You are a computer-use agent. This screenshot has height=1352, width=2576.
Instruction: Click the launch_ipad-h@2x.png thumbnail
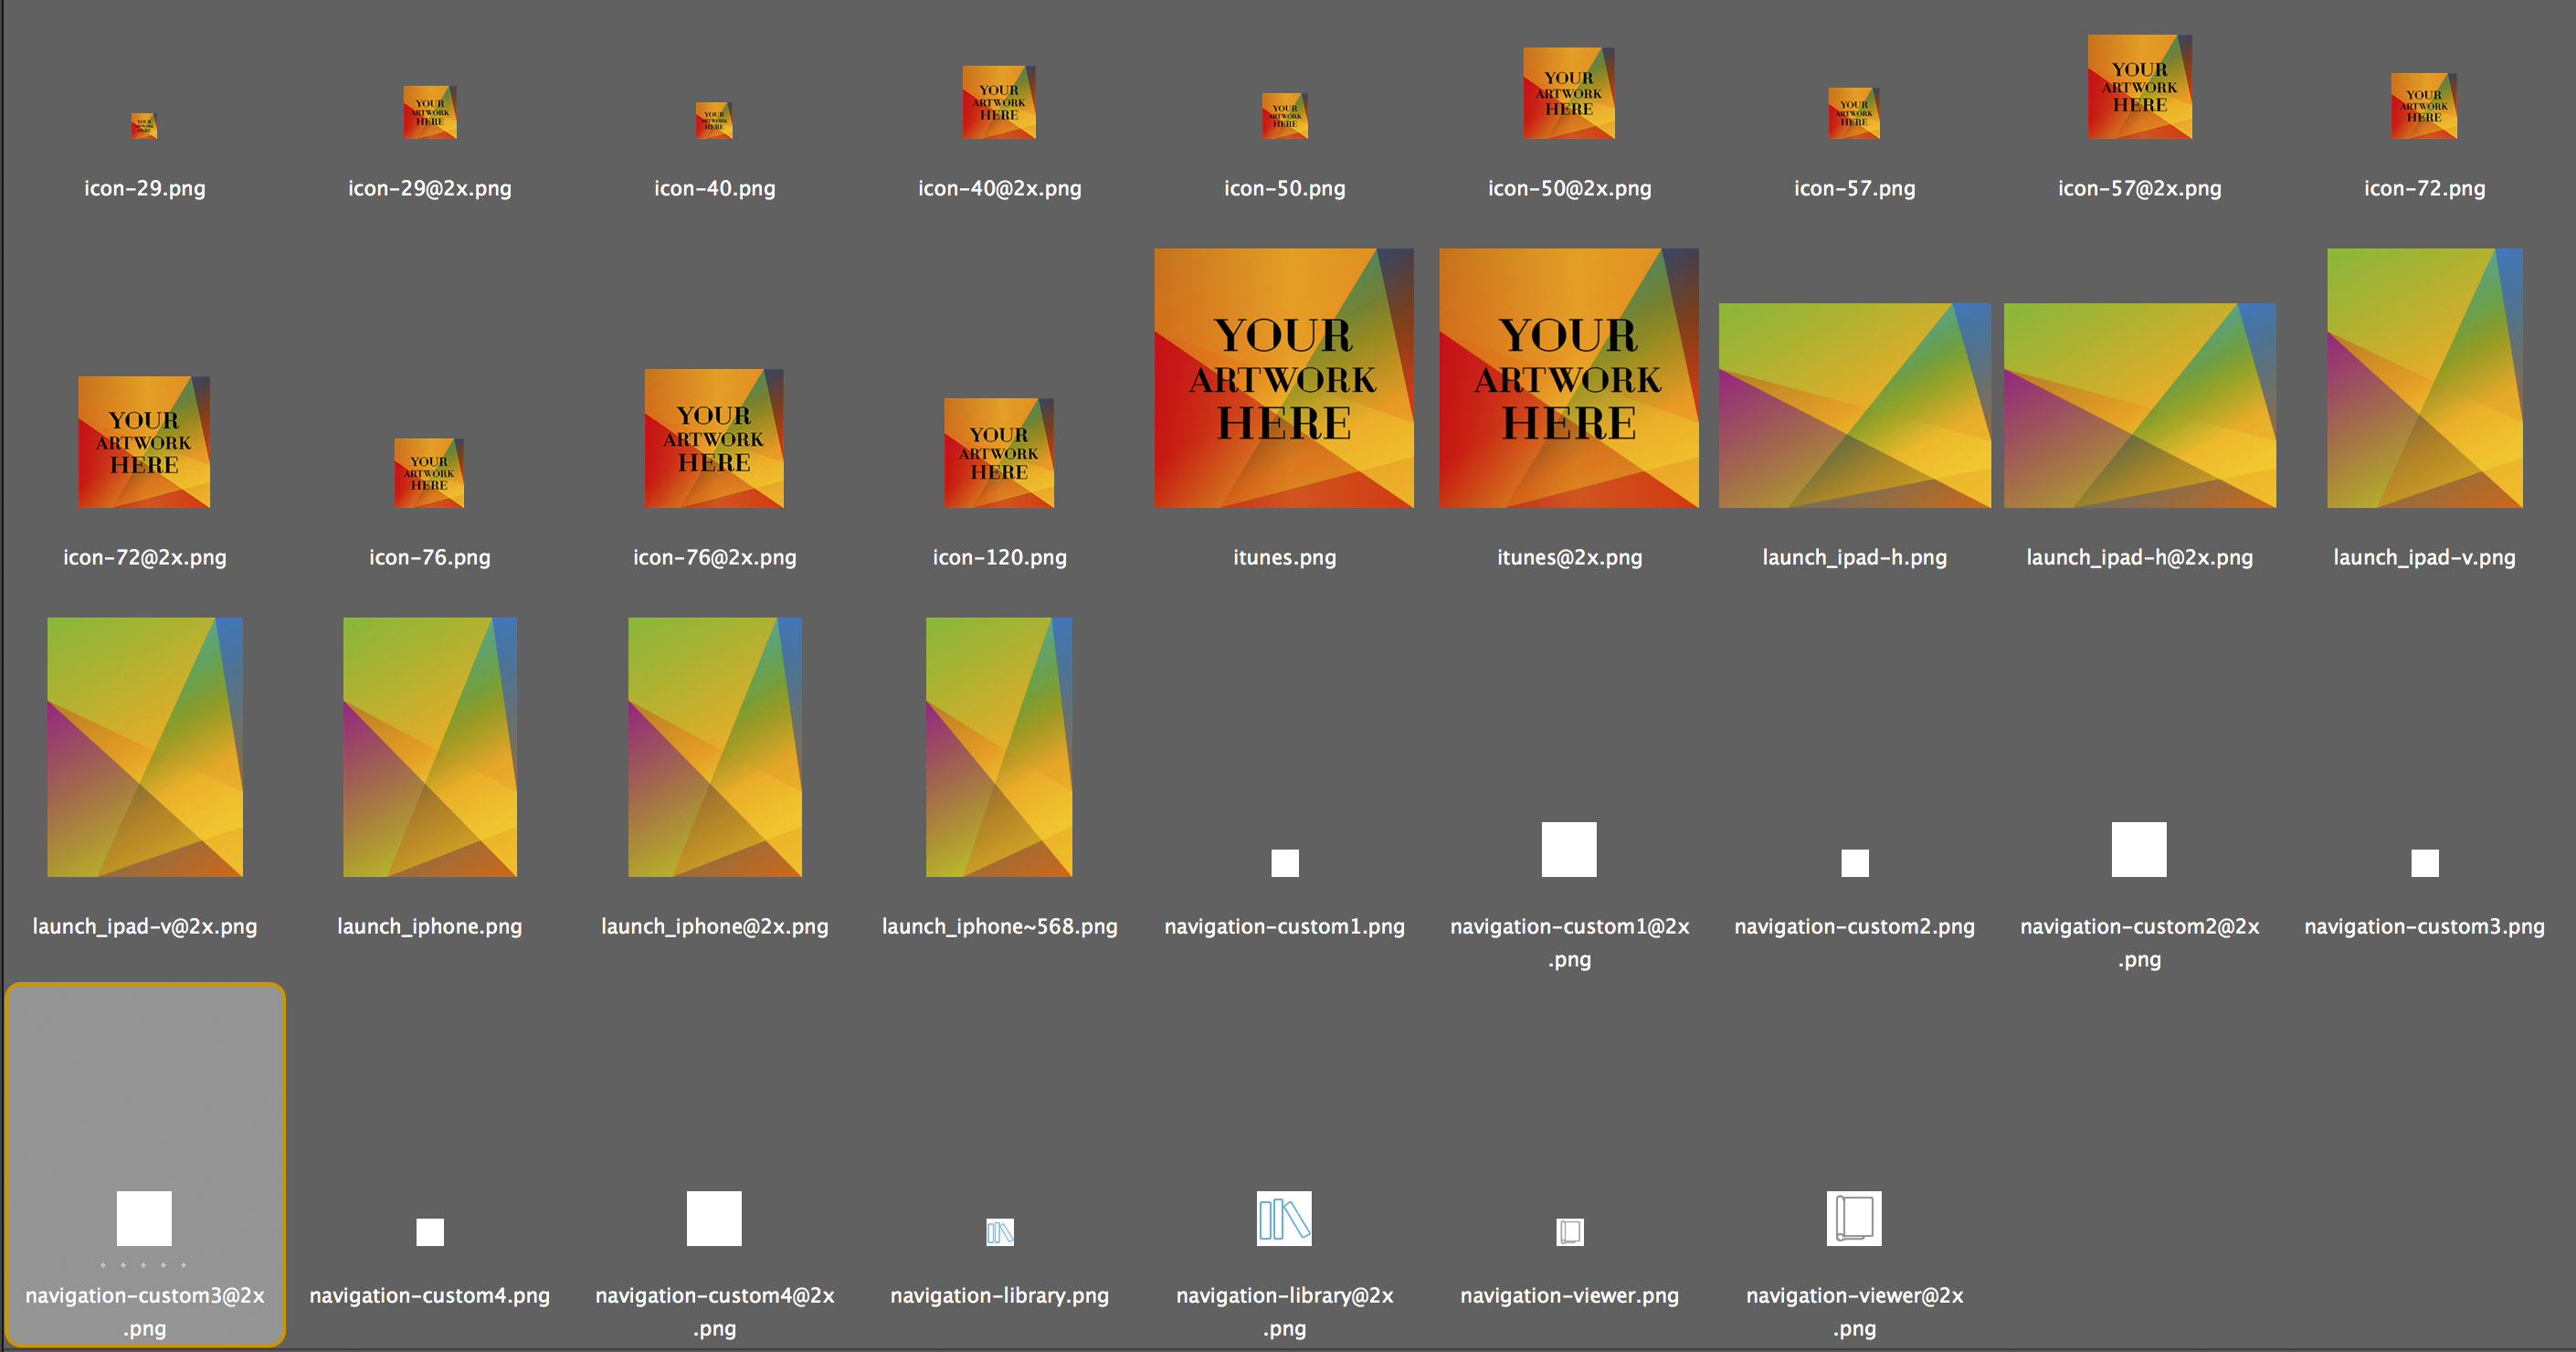(x=2139, y=405)
